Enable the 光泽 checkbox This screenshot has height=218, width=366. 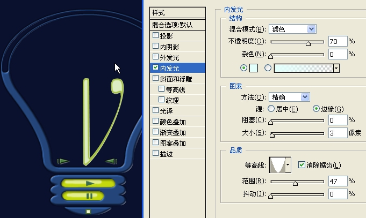(x=155, y=110)
